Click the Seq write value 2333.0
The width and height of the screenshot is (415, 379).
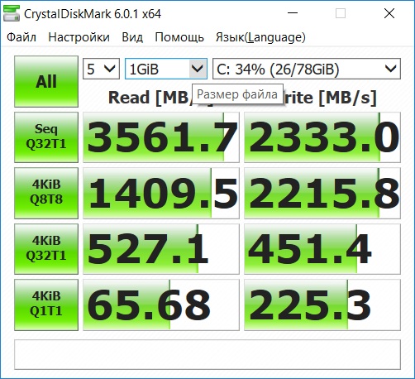click(322, 137)
